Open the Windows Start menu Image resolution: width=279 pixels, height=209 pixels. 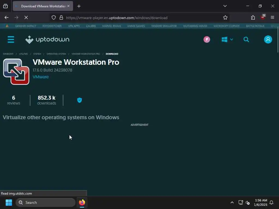(9, 202)
